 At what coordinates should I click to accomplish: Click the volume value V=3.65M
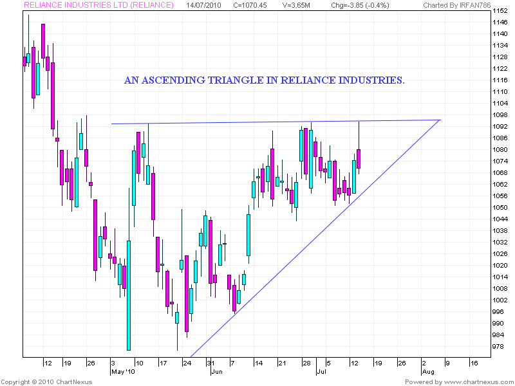pos(296,5)
